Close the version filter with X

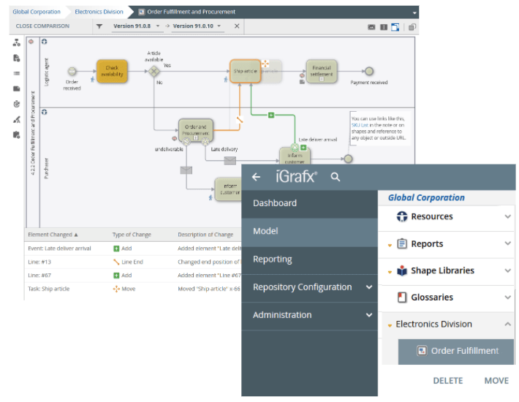(x=237, y=26)
